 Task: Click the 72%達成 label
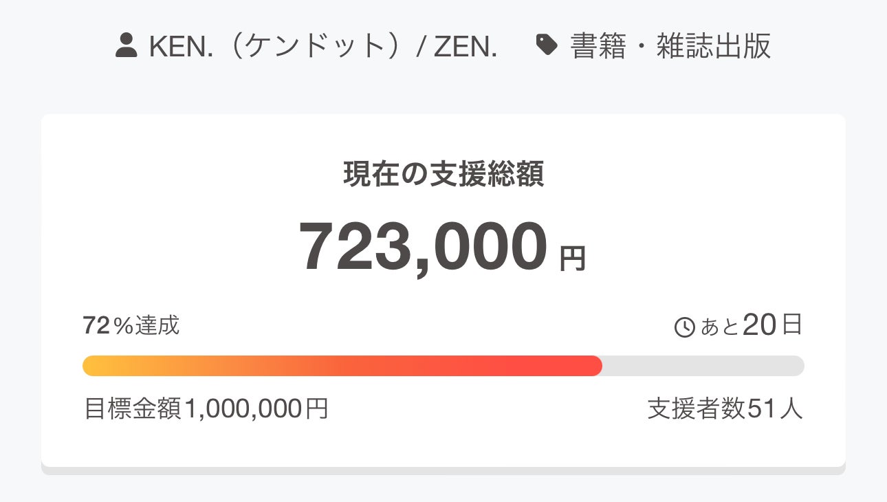coord(131,325)
